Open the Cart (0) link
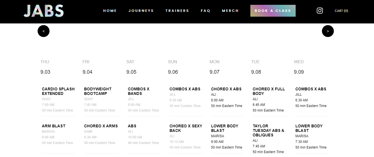The height and width of the screenshot is (157, 374). [x=341, y=11]
